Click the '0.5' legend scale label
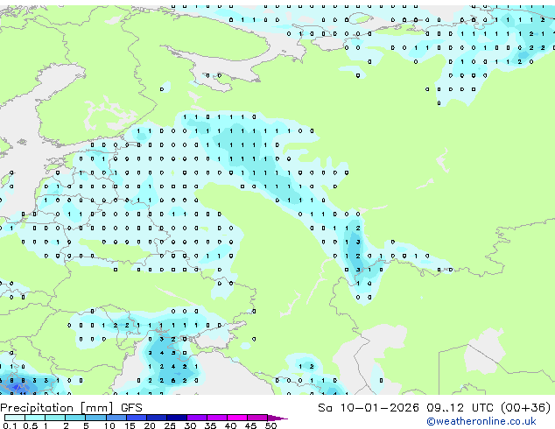555x429 pixels. pos(31,425)
